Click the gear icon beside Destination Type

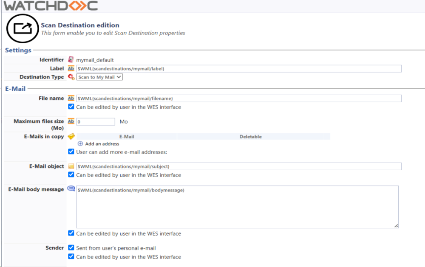point(71,77)
